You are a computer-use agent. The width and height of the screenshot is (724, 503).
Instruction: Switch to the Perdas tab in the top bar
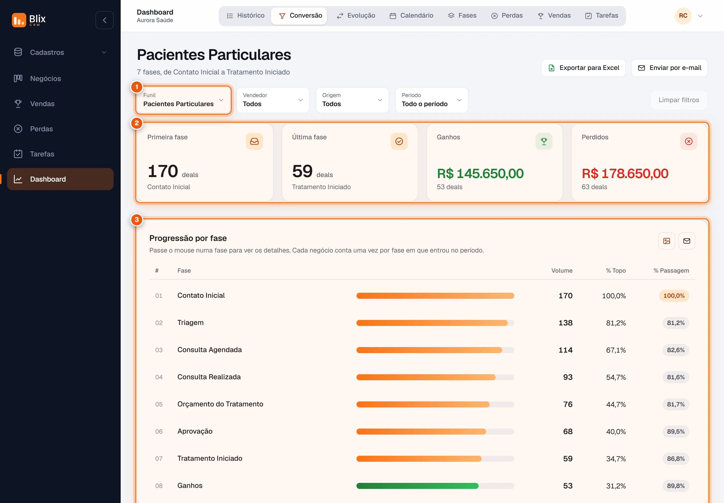click(507, 15)
